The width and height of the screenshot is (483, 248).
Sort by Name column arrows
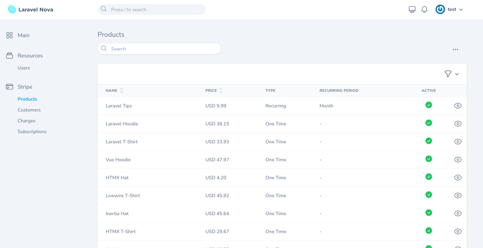122,90
